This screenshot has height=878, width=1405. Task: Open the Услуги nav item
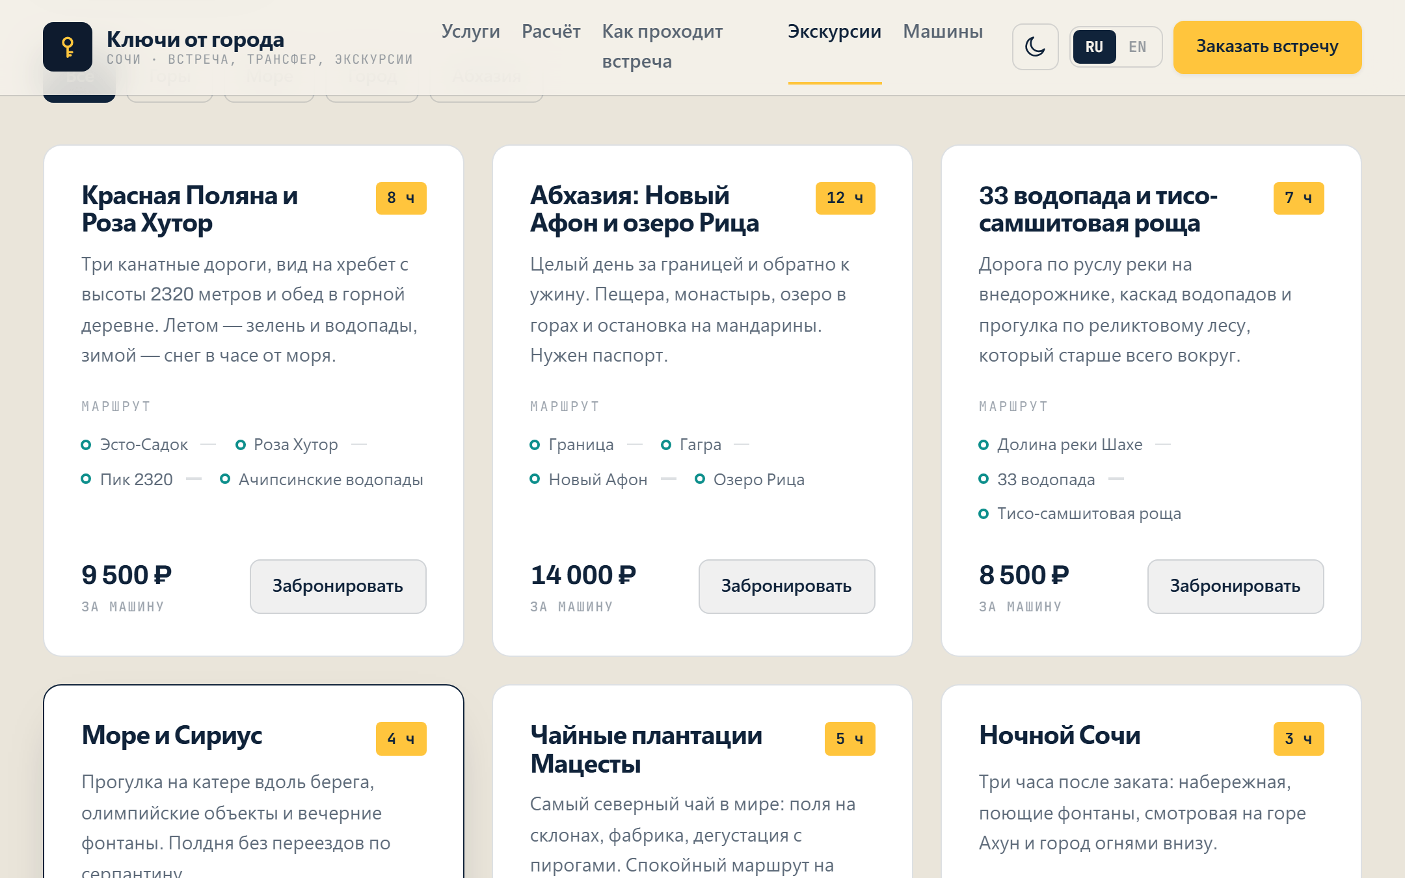[x=470, y=31]
